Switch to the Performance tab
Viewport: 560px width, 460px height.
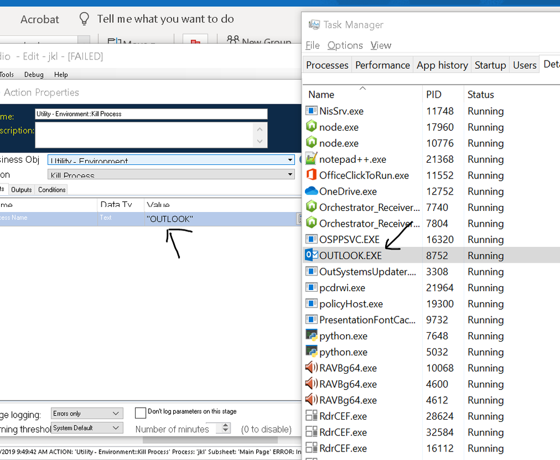click(382, 65)
